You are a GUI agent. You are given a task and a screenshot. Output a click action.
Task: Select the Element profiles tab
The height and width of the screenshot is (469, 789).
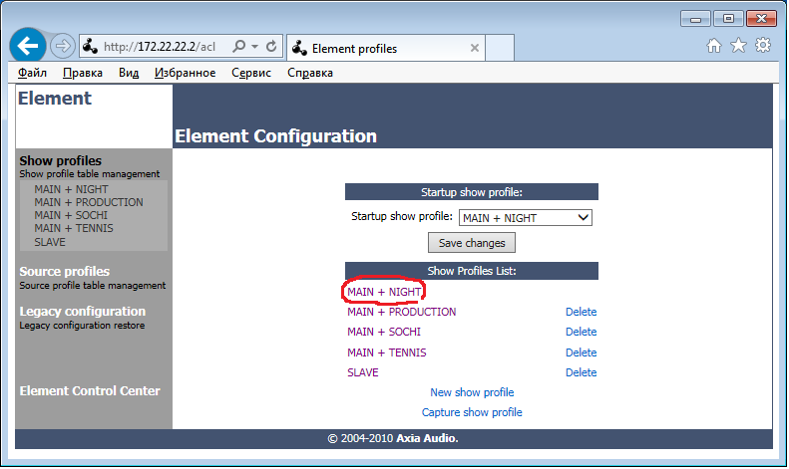[x=386, y=48]
